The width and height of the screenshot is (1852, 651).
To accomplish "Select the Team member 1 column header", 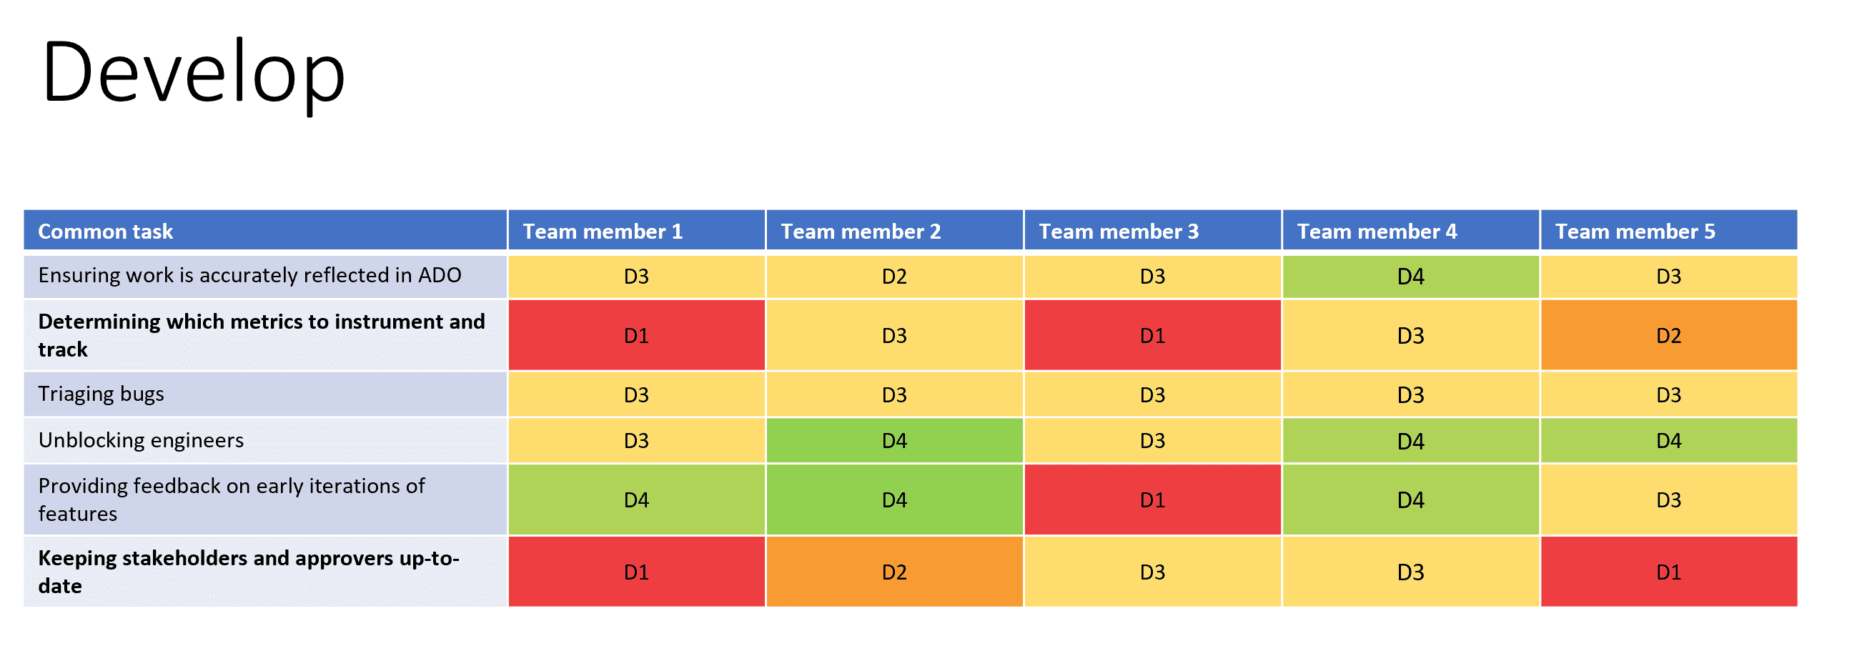I will tap(636, 231).
